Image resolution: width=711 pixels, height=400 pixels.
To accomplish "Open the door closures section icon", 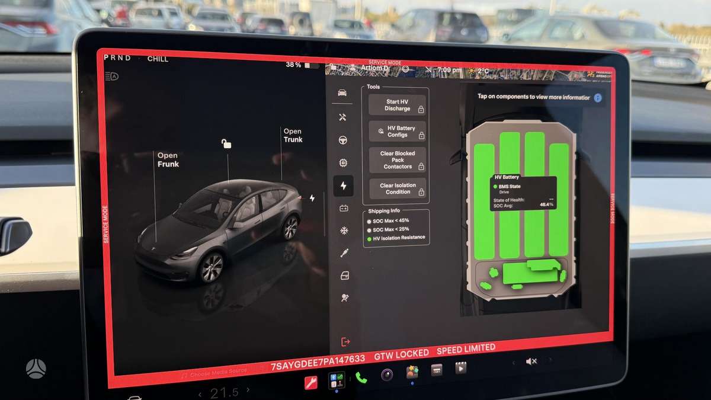I will [345, 275].
